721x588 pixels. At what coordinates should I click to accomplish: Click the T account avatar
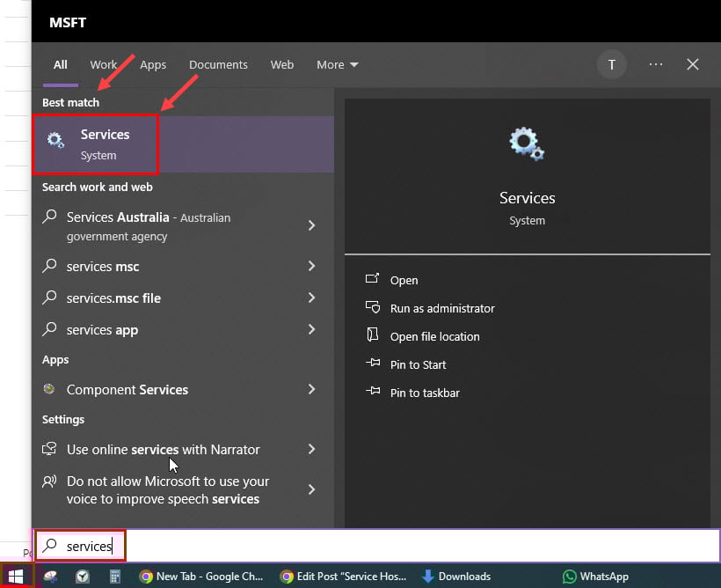pos(612,64)
